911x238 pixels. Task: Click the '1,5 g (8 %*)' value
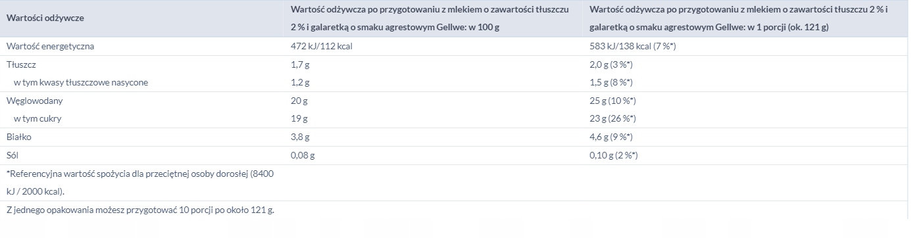click(x=611, y=83)
